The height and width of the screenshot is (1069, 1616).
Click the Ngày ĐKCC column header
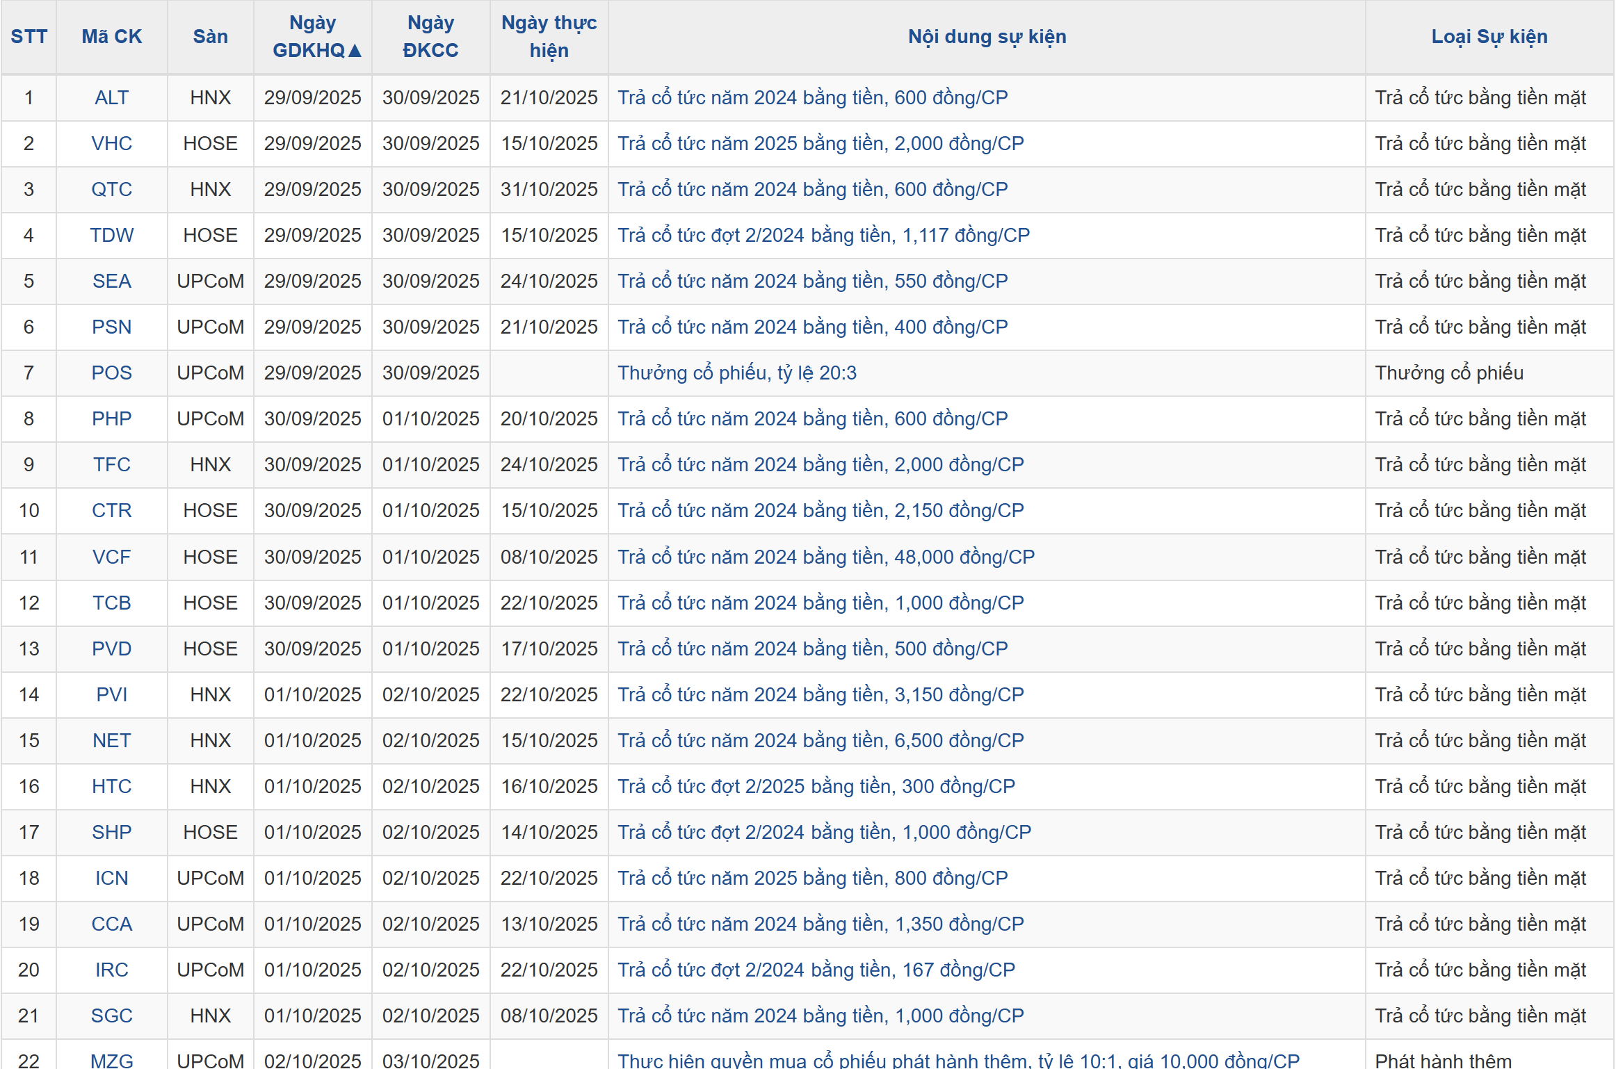point(430,37)
